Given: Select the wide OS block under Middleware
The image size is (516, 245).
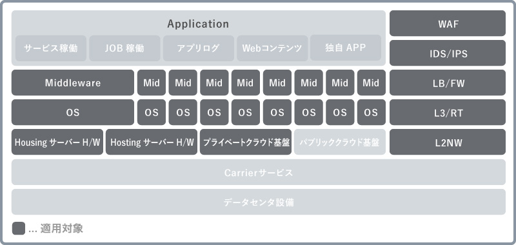Looking at the screenshot, I should tap(73, 112).
